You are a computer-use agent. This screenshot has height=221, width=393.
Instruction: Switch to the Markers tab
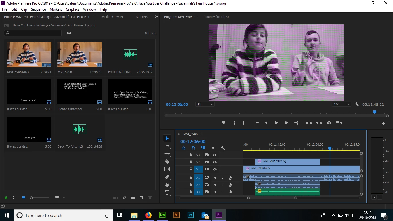pos(142,17)
